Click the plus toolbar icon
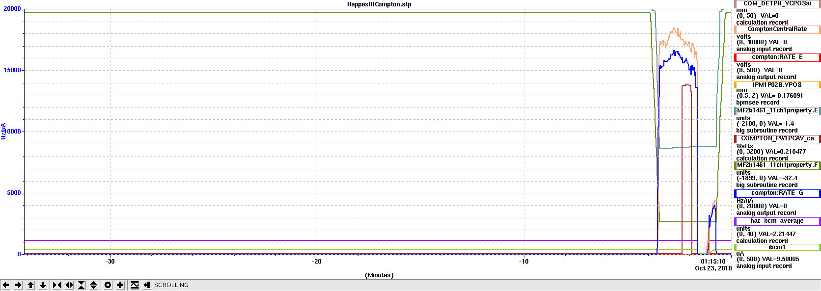This screenshot has height=291, width=821. click(x=120, y=285)
